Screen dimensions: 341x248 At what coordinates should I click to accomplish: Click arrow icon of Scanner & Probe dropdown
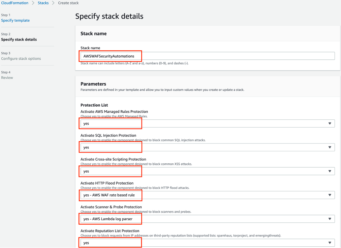330,219
